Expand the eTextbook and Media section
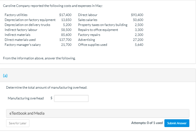The height and width of the screenshot is (132, 196). tap(25, 113)
